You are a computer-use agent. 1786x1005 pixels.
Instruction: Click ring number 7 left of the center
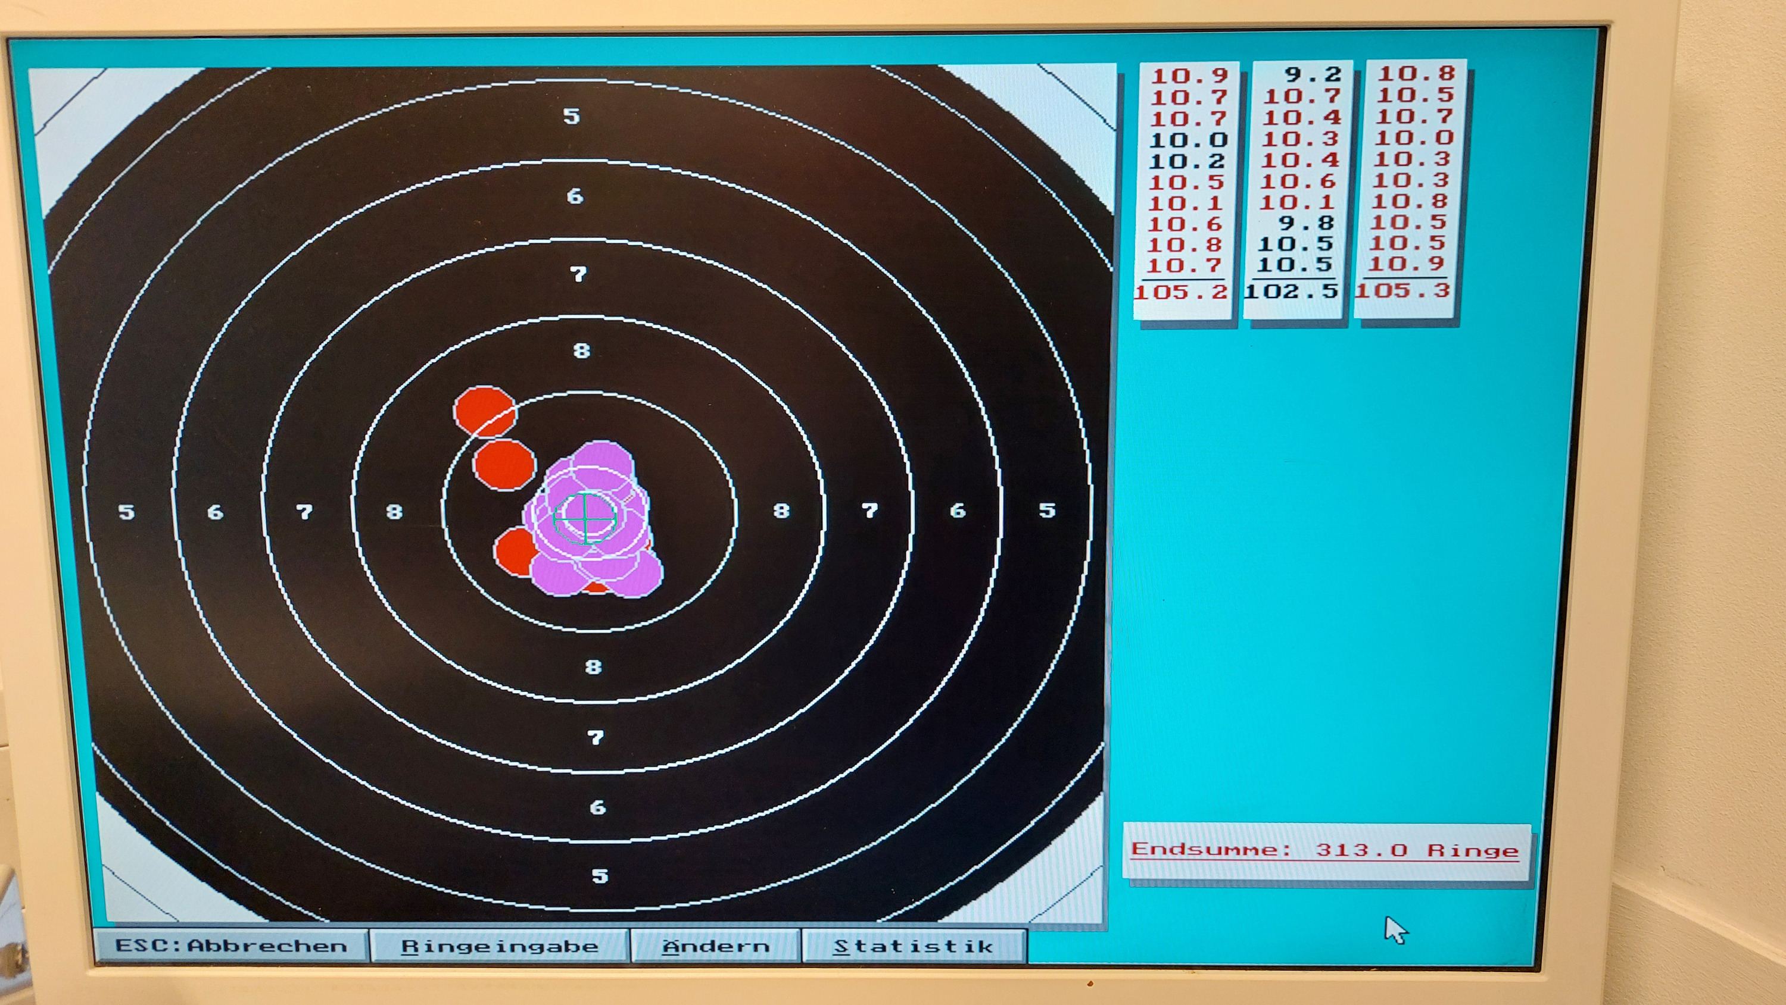(x=304, y=512)
